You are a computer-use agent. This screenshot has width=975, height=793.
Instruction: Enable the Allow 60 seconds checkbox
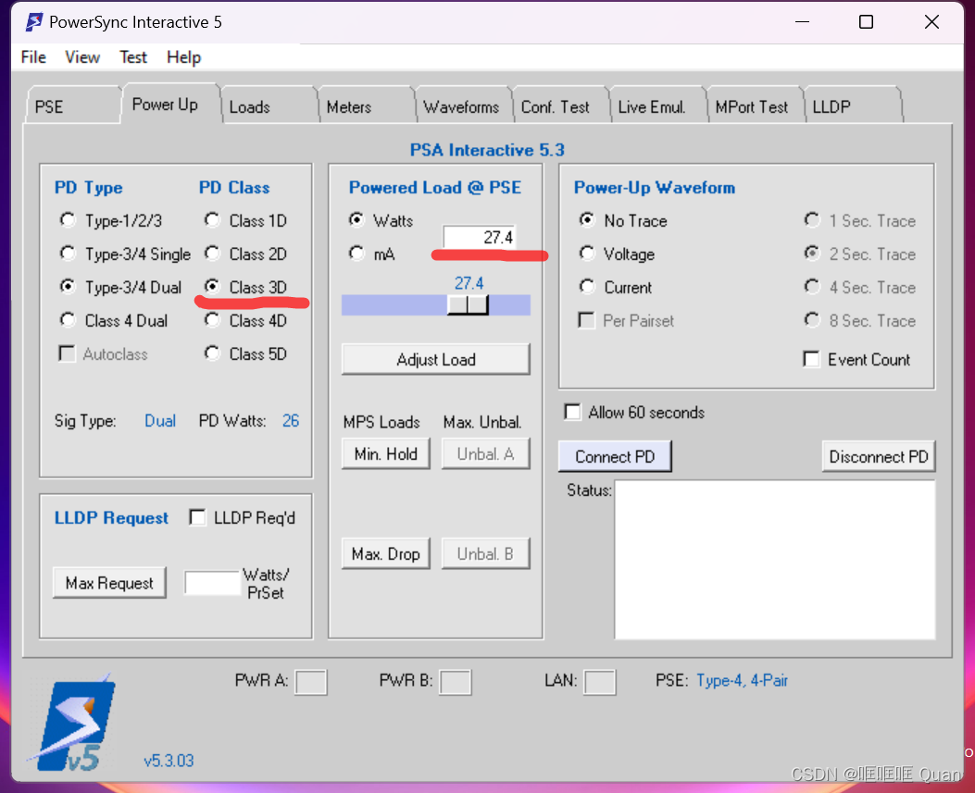tap(571, 413)
